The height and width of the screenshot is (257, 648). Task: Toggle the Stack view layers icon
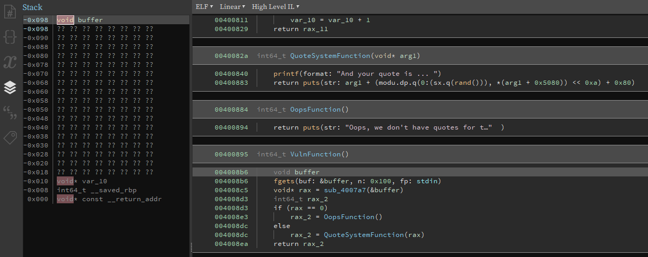click(10, 87)
